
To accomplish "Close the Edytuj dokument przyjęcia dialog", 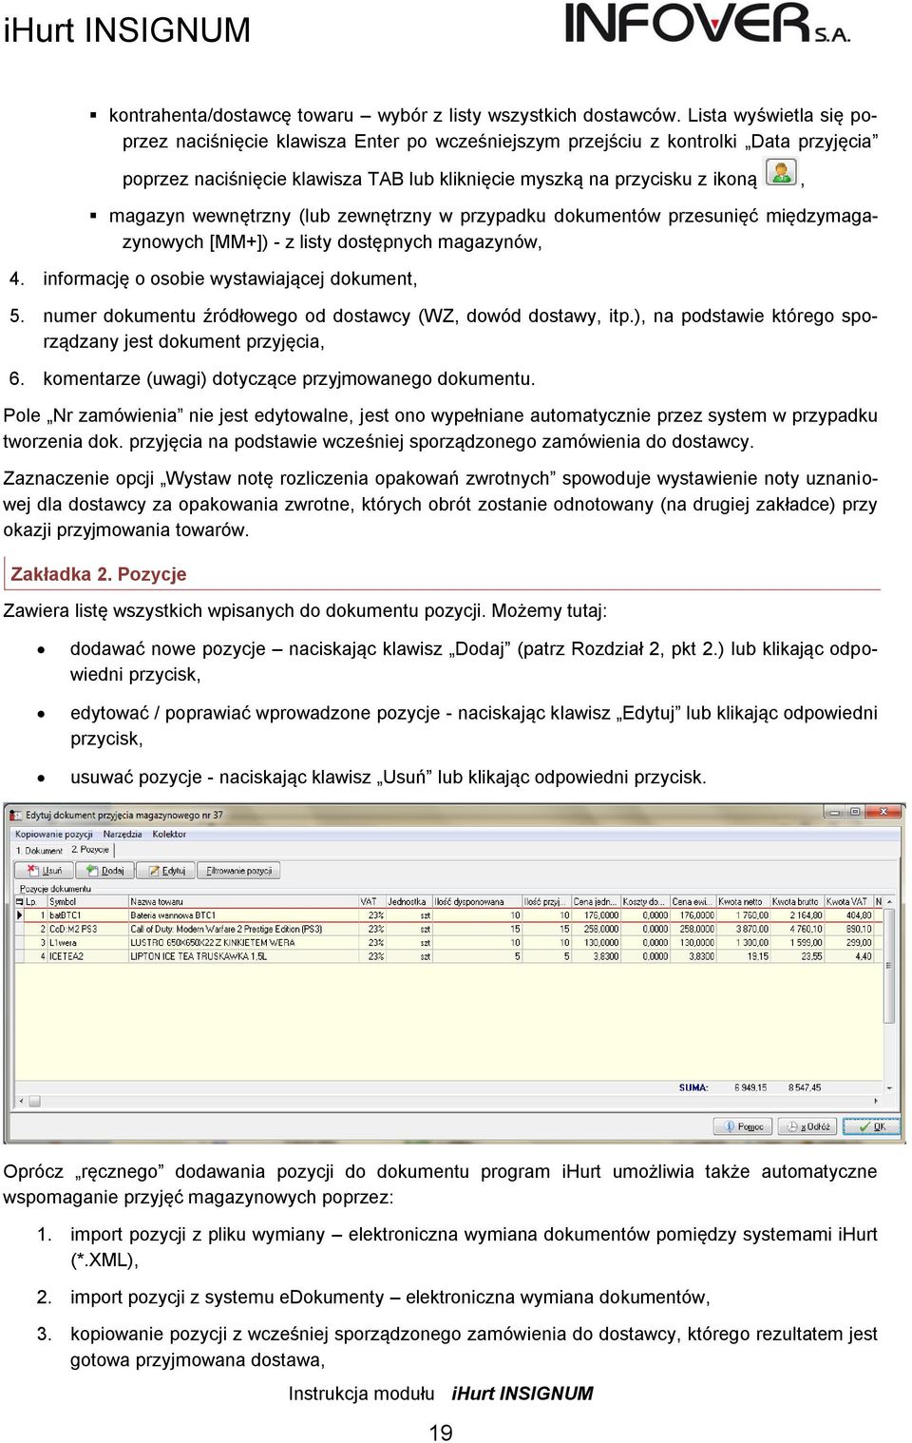I will coord(883,813).
